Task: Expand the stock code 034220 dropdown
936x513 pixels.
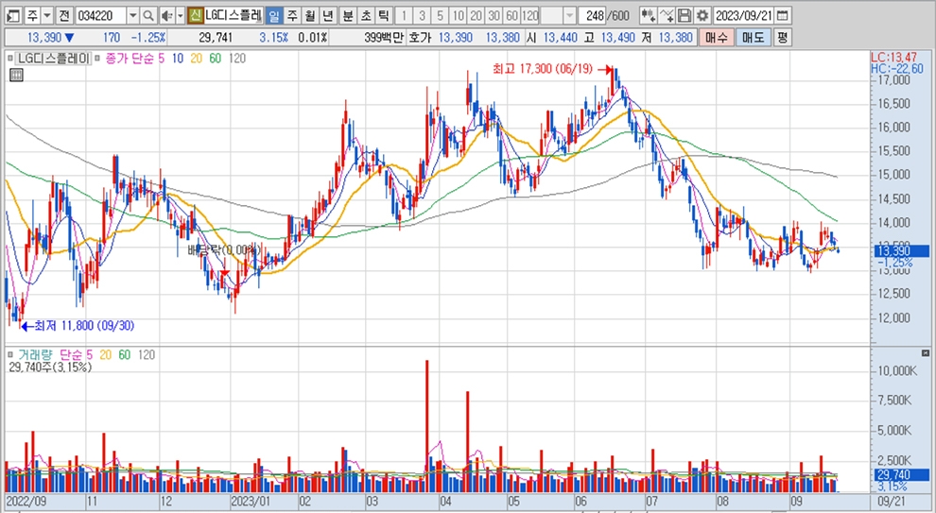Action: click(x=131, y=16)
